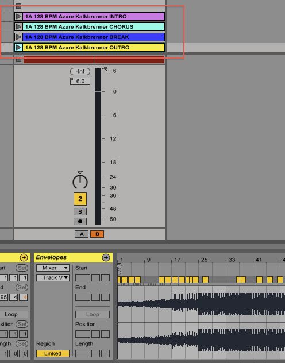Click bar 9 in the clip ruler
The height and width of the screenshot is (363, 285).
[x=148, y=260]
